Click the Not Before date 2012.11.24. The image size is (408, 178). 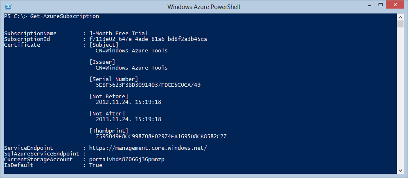[128, 102]
